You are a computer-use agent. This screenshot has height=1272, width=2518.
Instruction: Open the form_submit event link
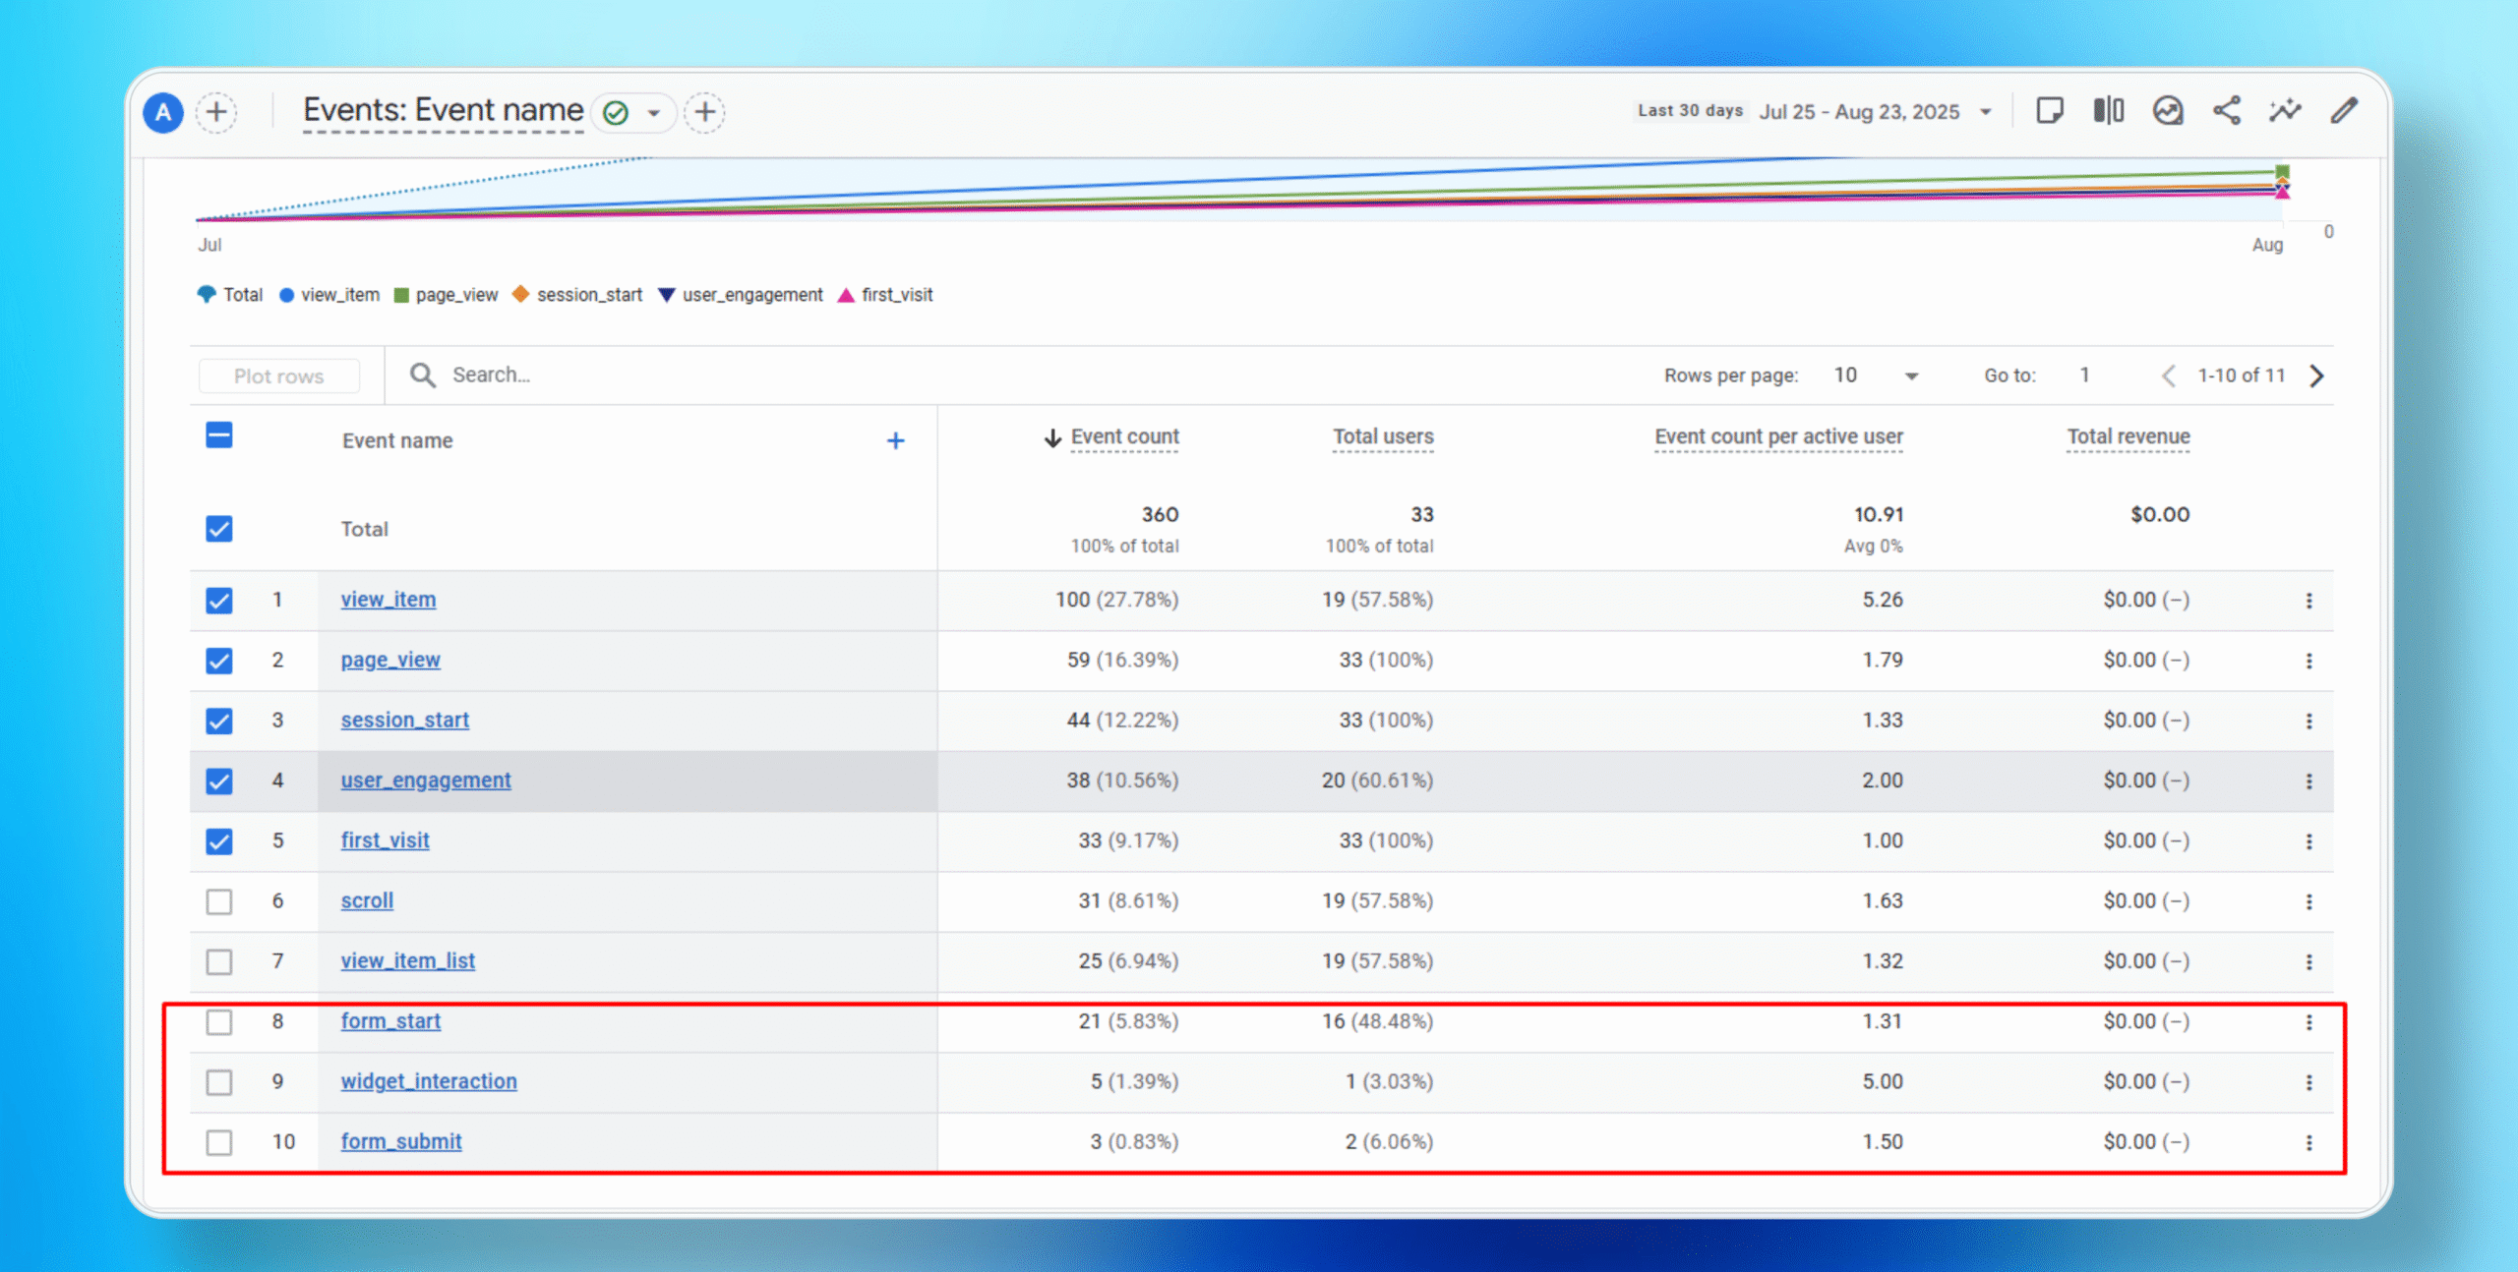401,1141
